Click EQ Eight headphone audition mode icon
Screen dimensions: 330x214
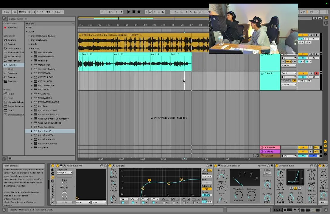204,170
